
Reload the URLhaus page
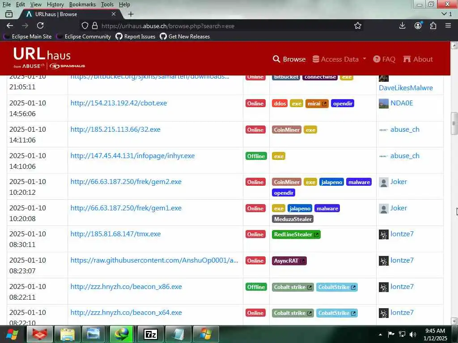(40, 25)
